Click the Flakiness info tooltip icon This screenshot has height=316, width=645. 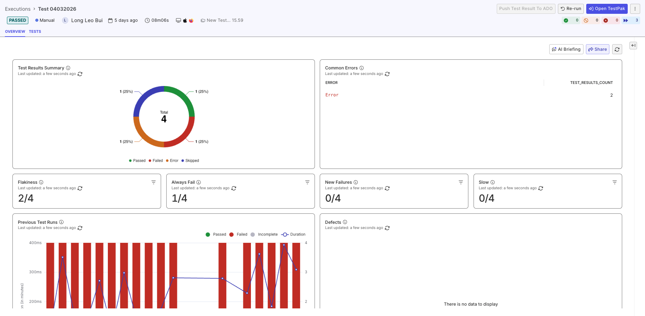41,182
